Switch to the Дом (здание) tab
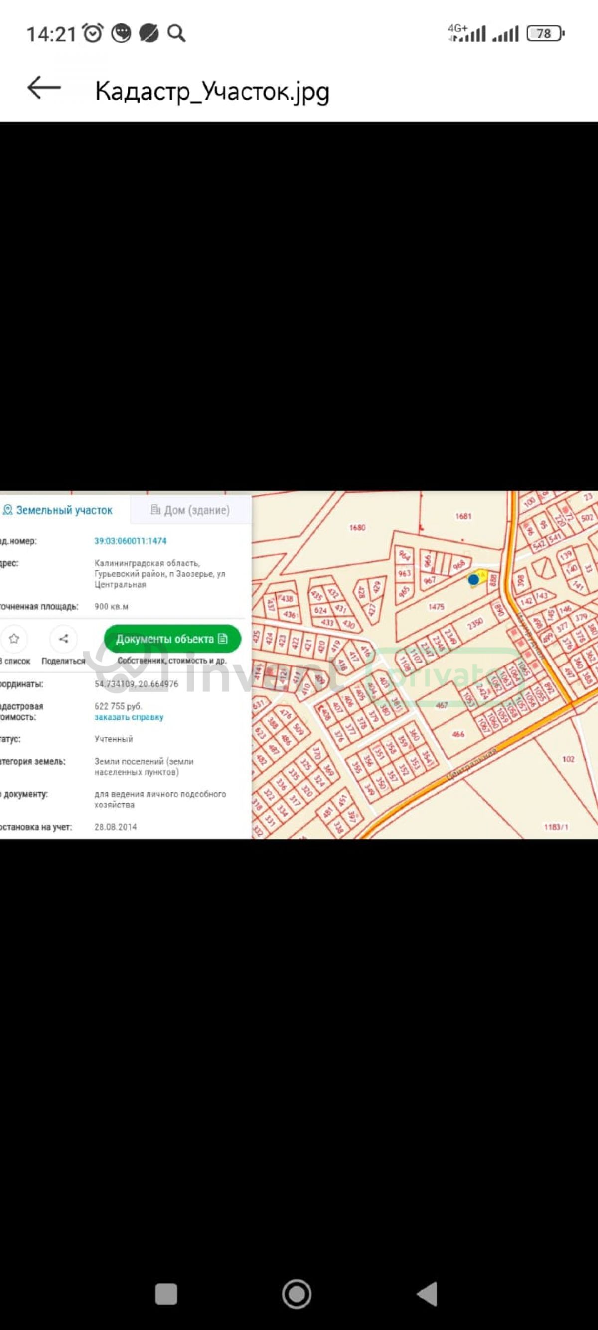This screenshot has width=598, height=1330. (190, 510)
